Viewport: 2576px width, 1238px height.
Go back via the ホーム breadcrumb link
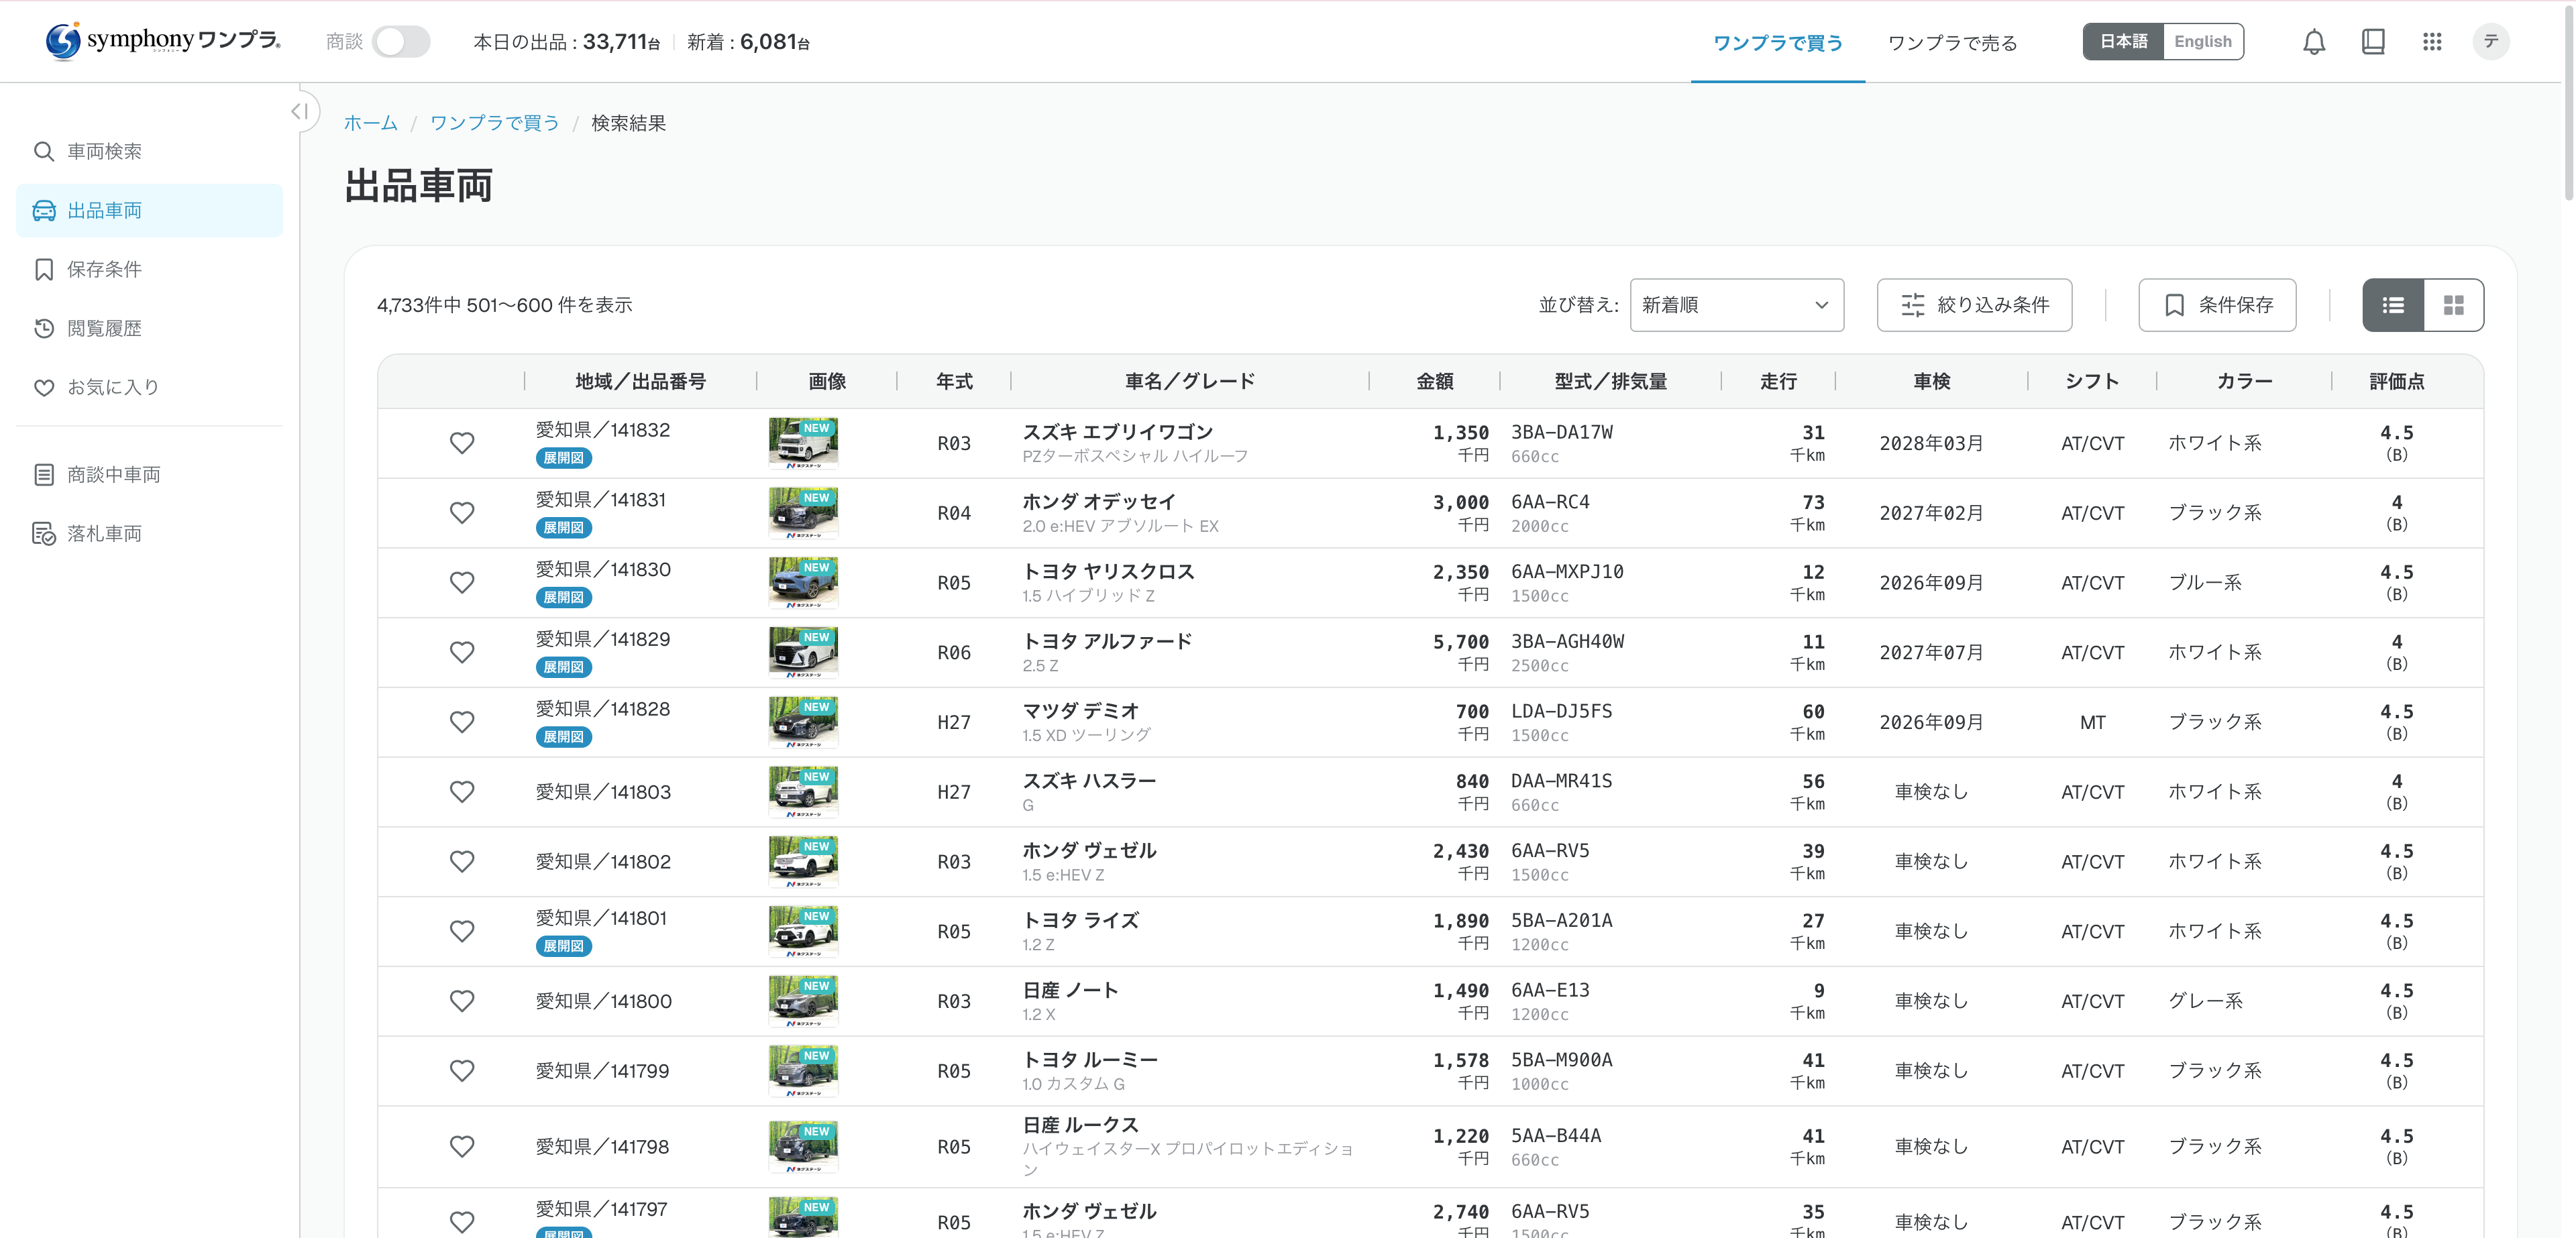pos(370,122)
